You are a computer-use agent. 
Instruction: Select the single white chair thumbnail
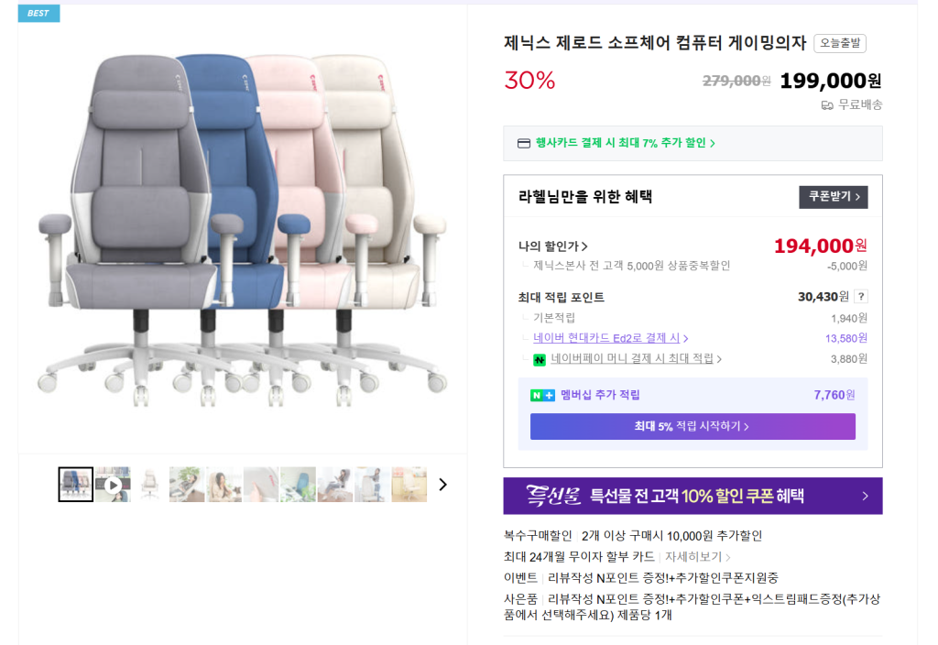tap(150, 485)
